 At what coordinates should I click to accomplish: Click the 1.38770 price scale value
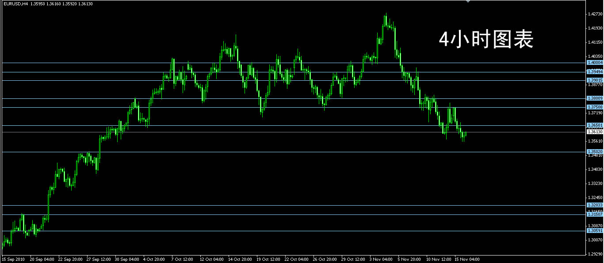pyautogui.click(x=595, y=84)
